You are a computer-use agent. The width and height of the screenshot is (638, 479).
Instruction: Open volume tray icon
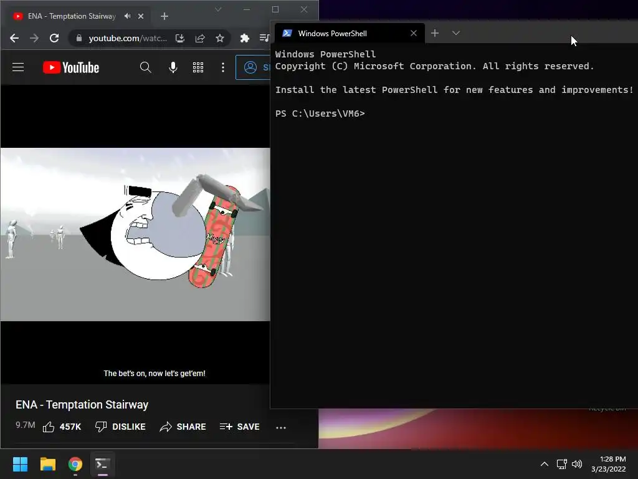tap(577, 464)
